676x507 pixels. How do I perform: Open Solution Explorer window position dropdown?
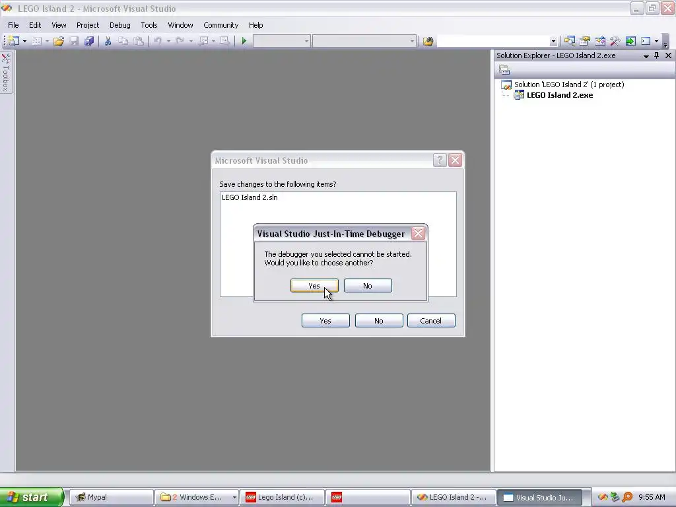pyautogui.click(x=646, y=56)
